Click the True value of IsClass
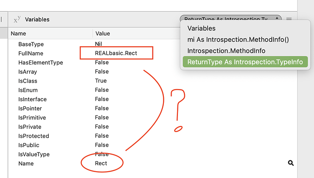 coord(101,81)
